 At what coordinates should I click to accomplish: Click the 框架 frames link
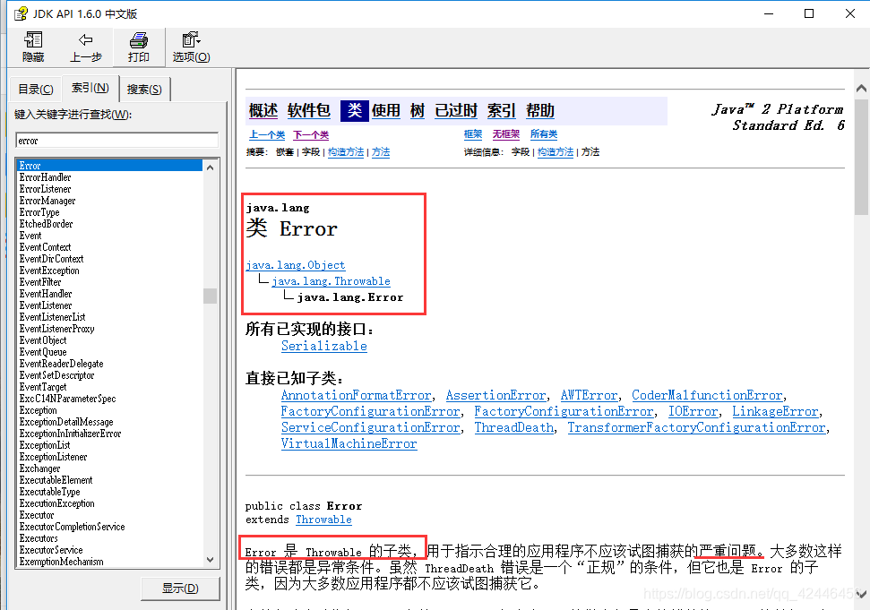(473, 133)
